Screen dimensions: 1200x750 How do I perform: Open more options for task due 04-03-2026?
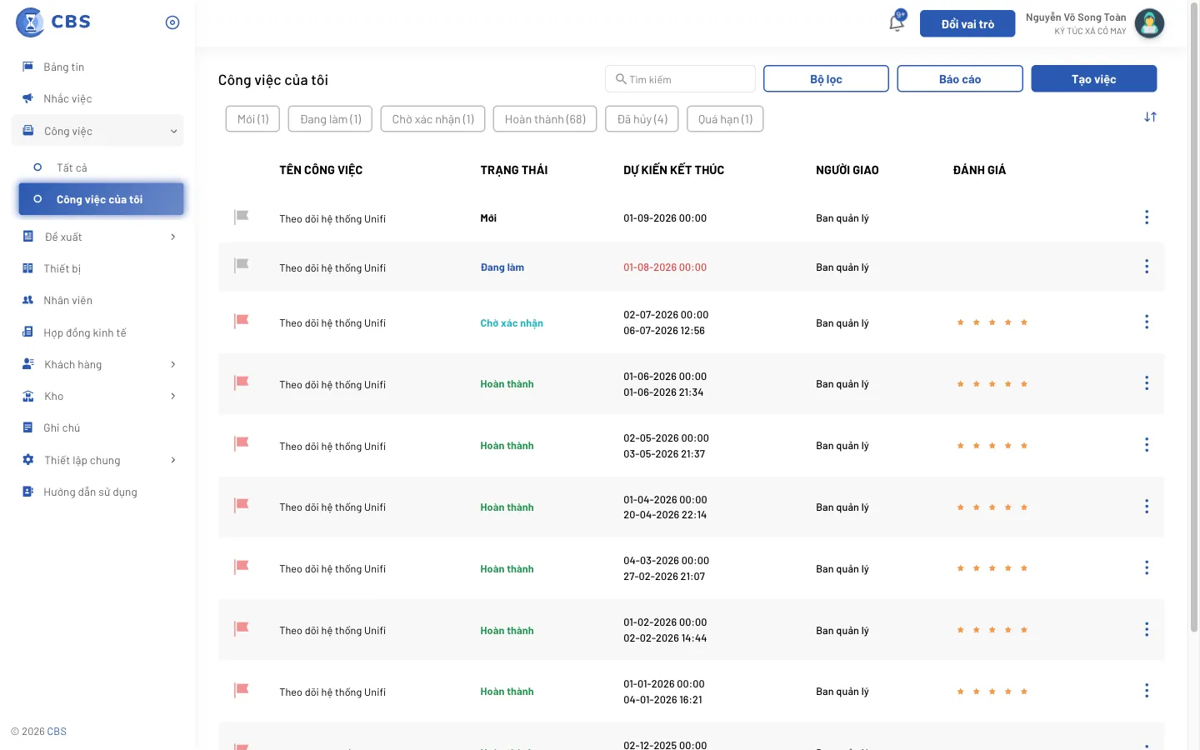1147,567
